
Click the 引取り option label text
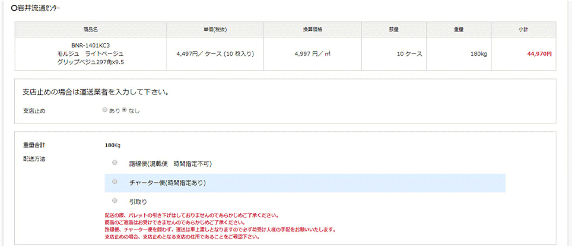[138, 202]
